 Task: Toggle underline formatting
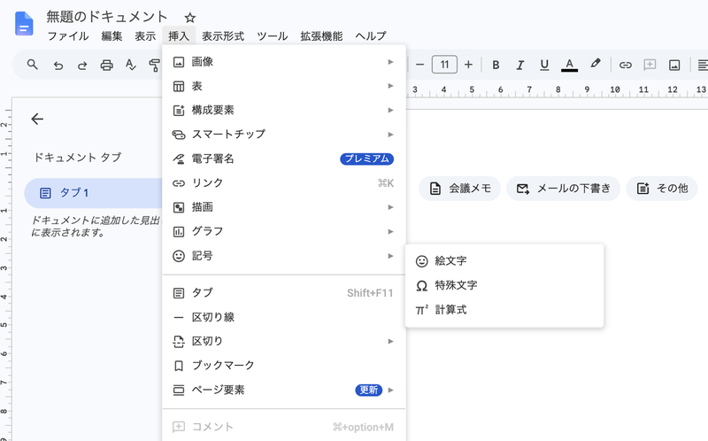[544, 65]
